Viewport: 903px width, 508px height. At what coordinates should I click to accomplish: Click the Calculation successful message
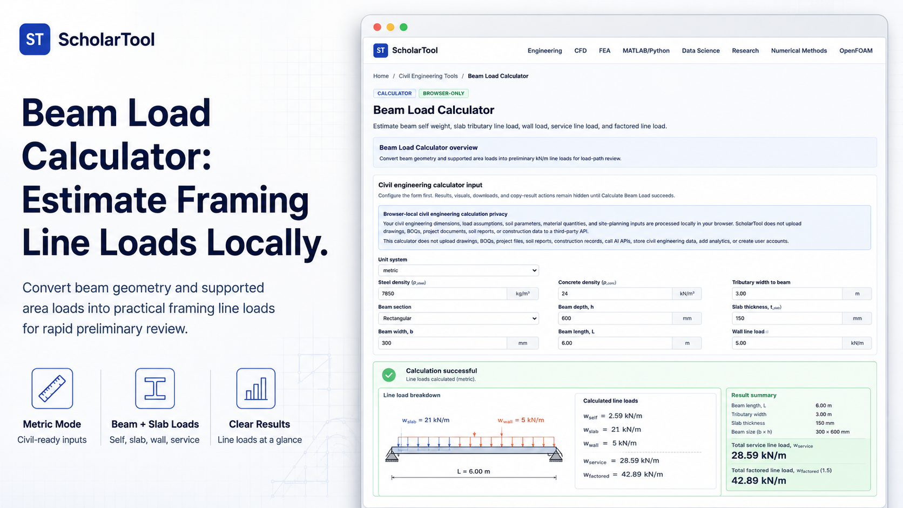pyautogui.click(x=441, y=371)
